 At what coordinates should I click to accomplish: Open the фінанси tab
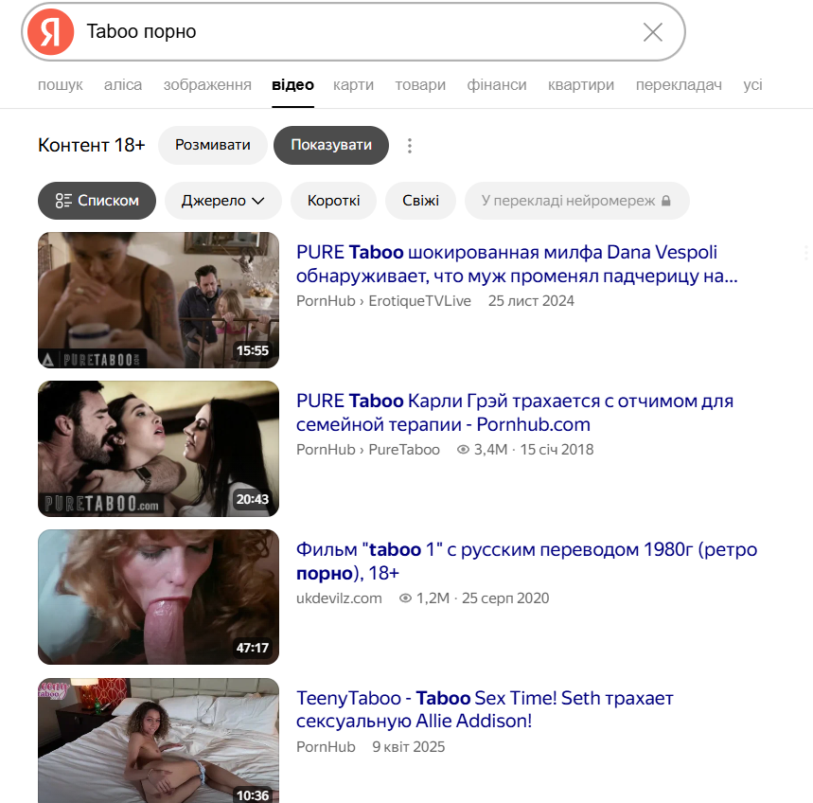tap(497, 84)
